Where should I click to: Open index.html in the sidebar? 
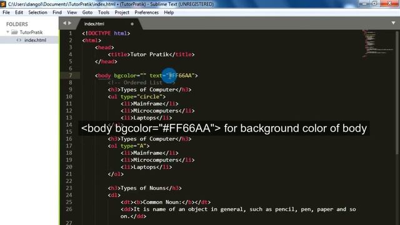35,40
